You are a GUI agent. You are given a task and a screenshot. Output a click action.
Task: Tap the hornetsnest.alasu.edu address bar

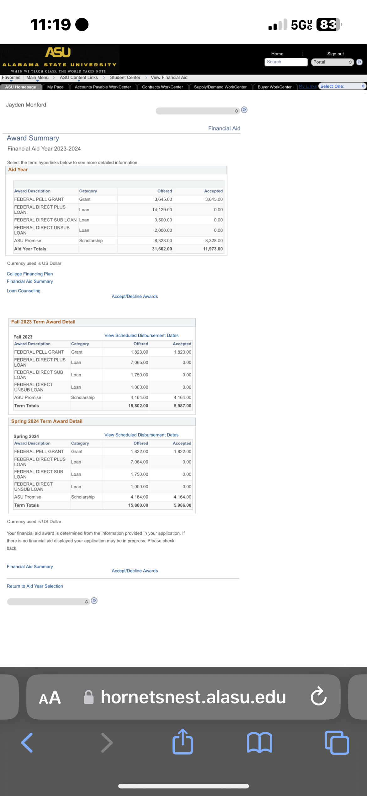click(183, 697)
